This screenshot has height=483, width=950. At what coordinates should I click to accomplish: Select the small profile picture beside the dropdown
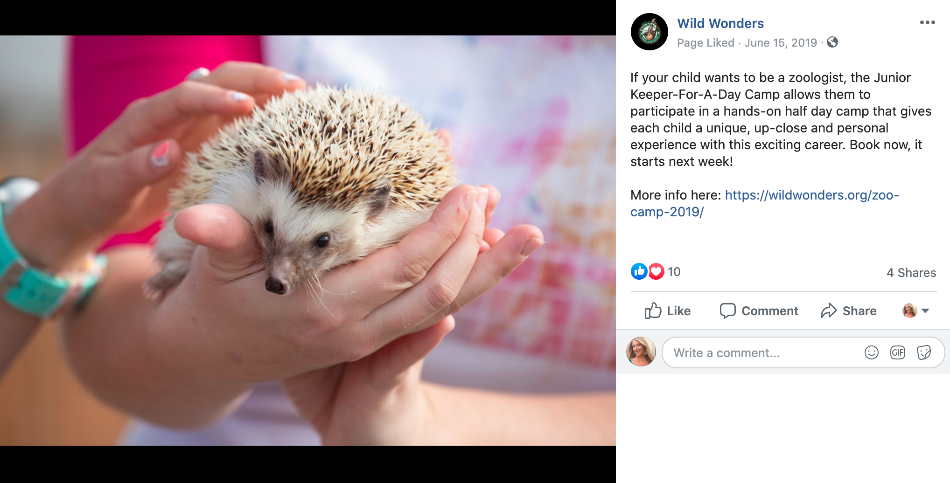coord(909,310)
